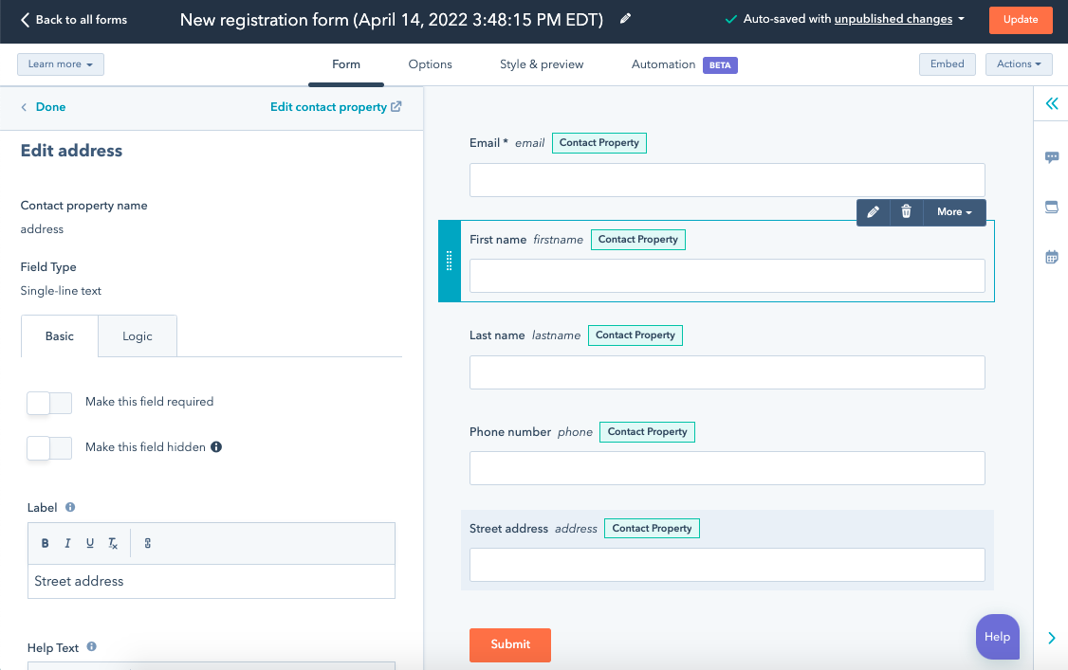
Task: Switch to the Automation tab
Action: (x=663, y=64)
